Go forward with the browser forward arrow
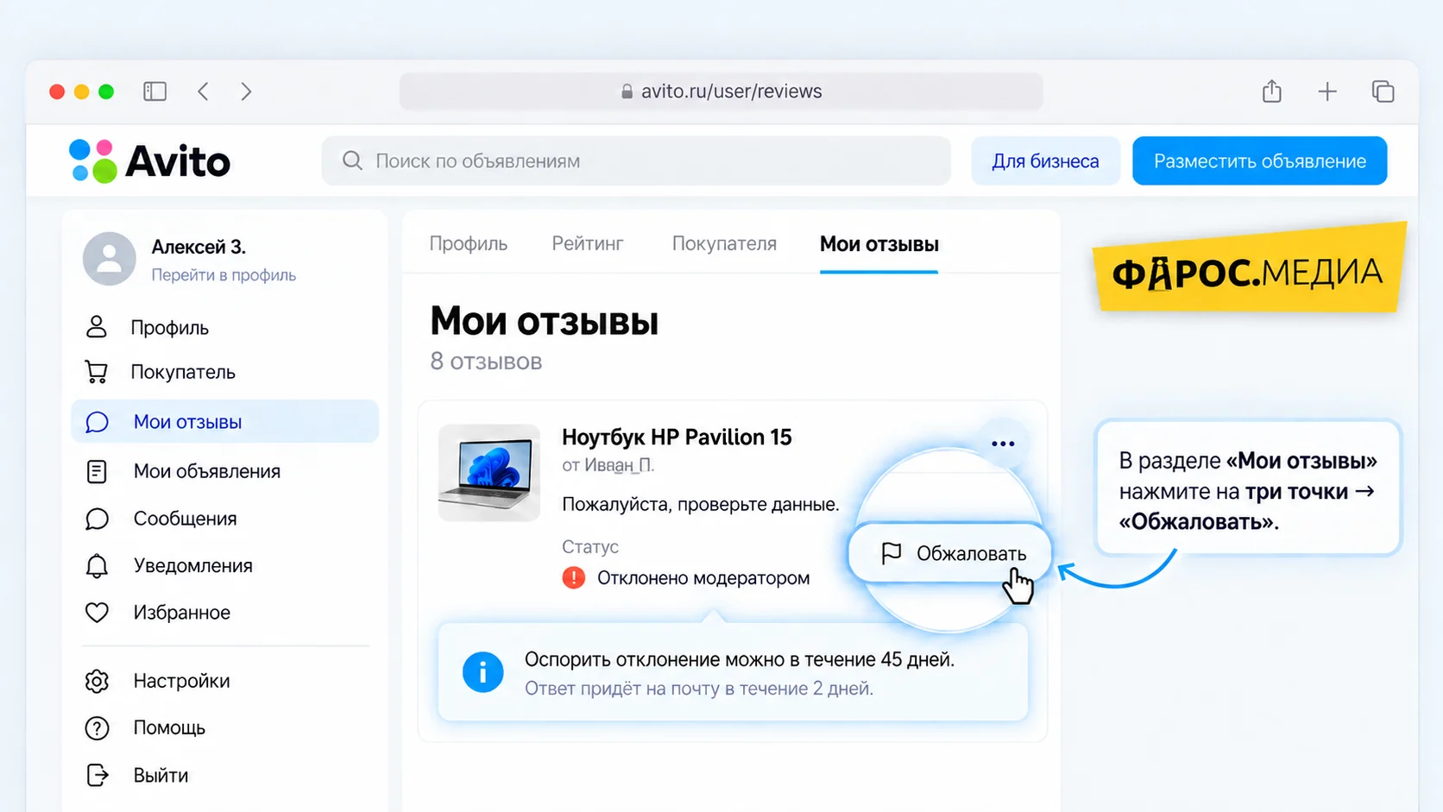The width and height of the screenshot is (1443, 812). coord(246,91)
